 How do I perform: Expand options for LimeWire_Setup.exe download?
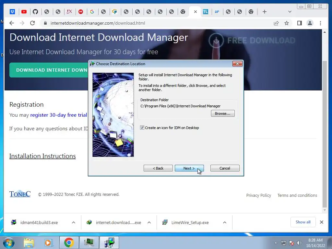pyautogui.click(x=225, y=222)
